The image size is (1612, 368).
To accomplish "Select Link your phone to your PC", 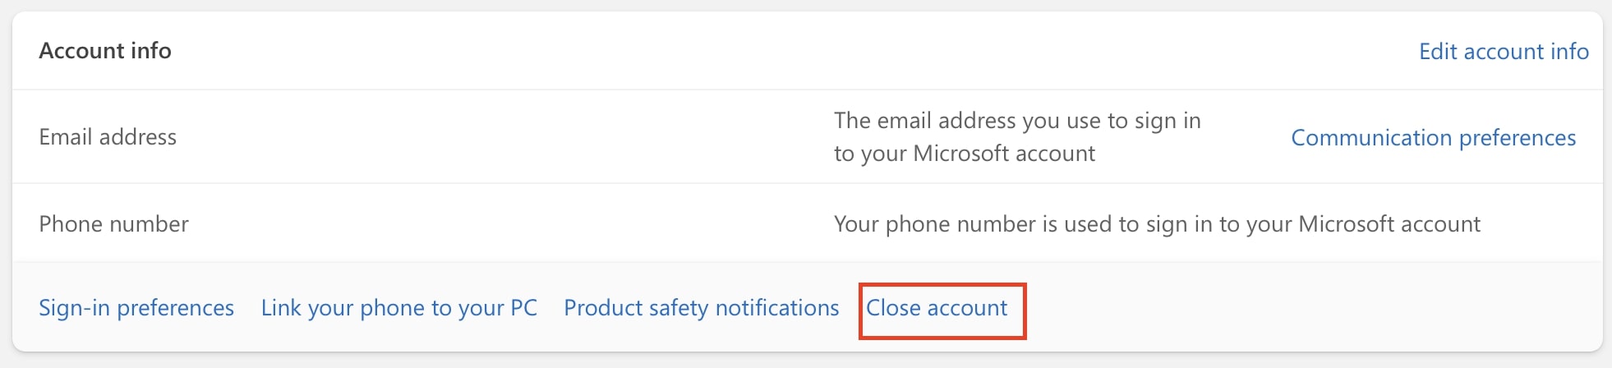I will pos(398,308).
